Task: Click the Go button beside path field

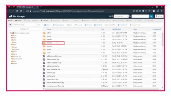Action: (x=38, y=25)
